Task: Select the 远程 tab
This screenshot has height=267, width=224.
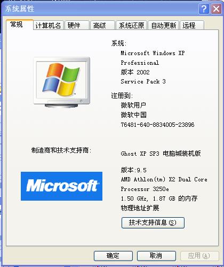Action: 192,25
